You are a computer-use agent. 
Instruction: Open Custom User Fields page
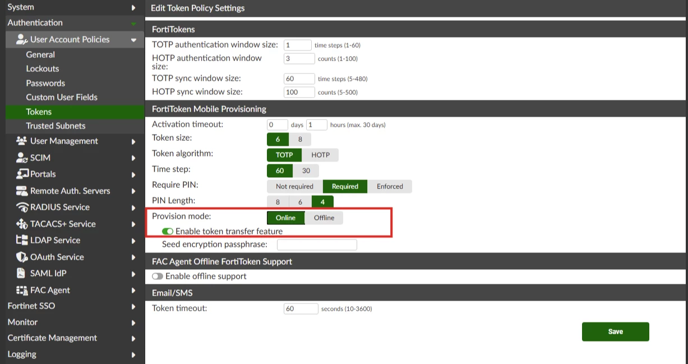(62, 97)
